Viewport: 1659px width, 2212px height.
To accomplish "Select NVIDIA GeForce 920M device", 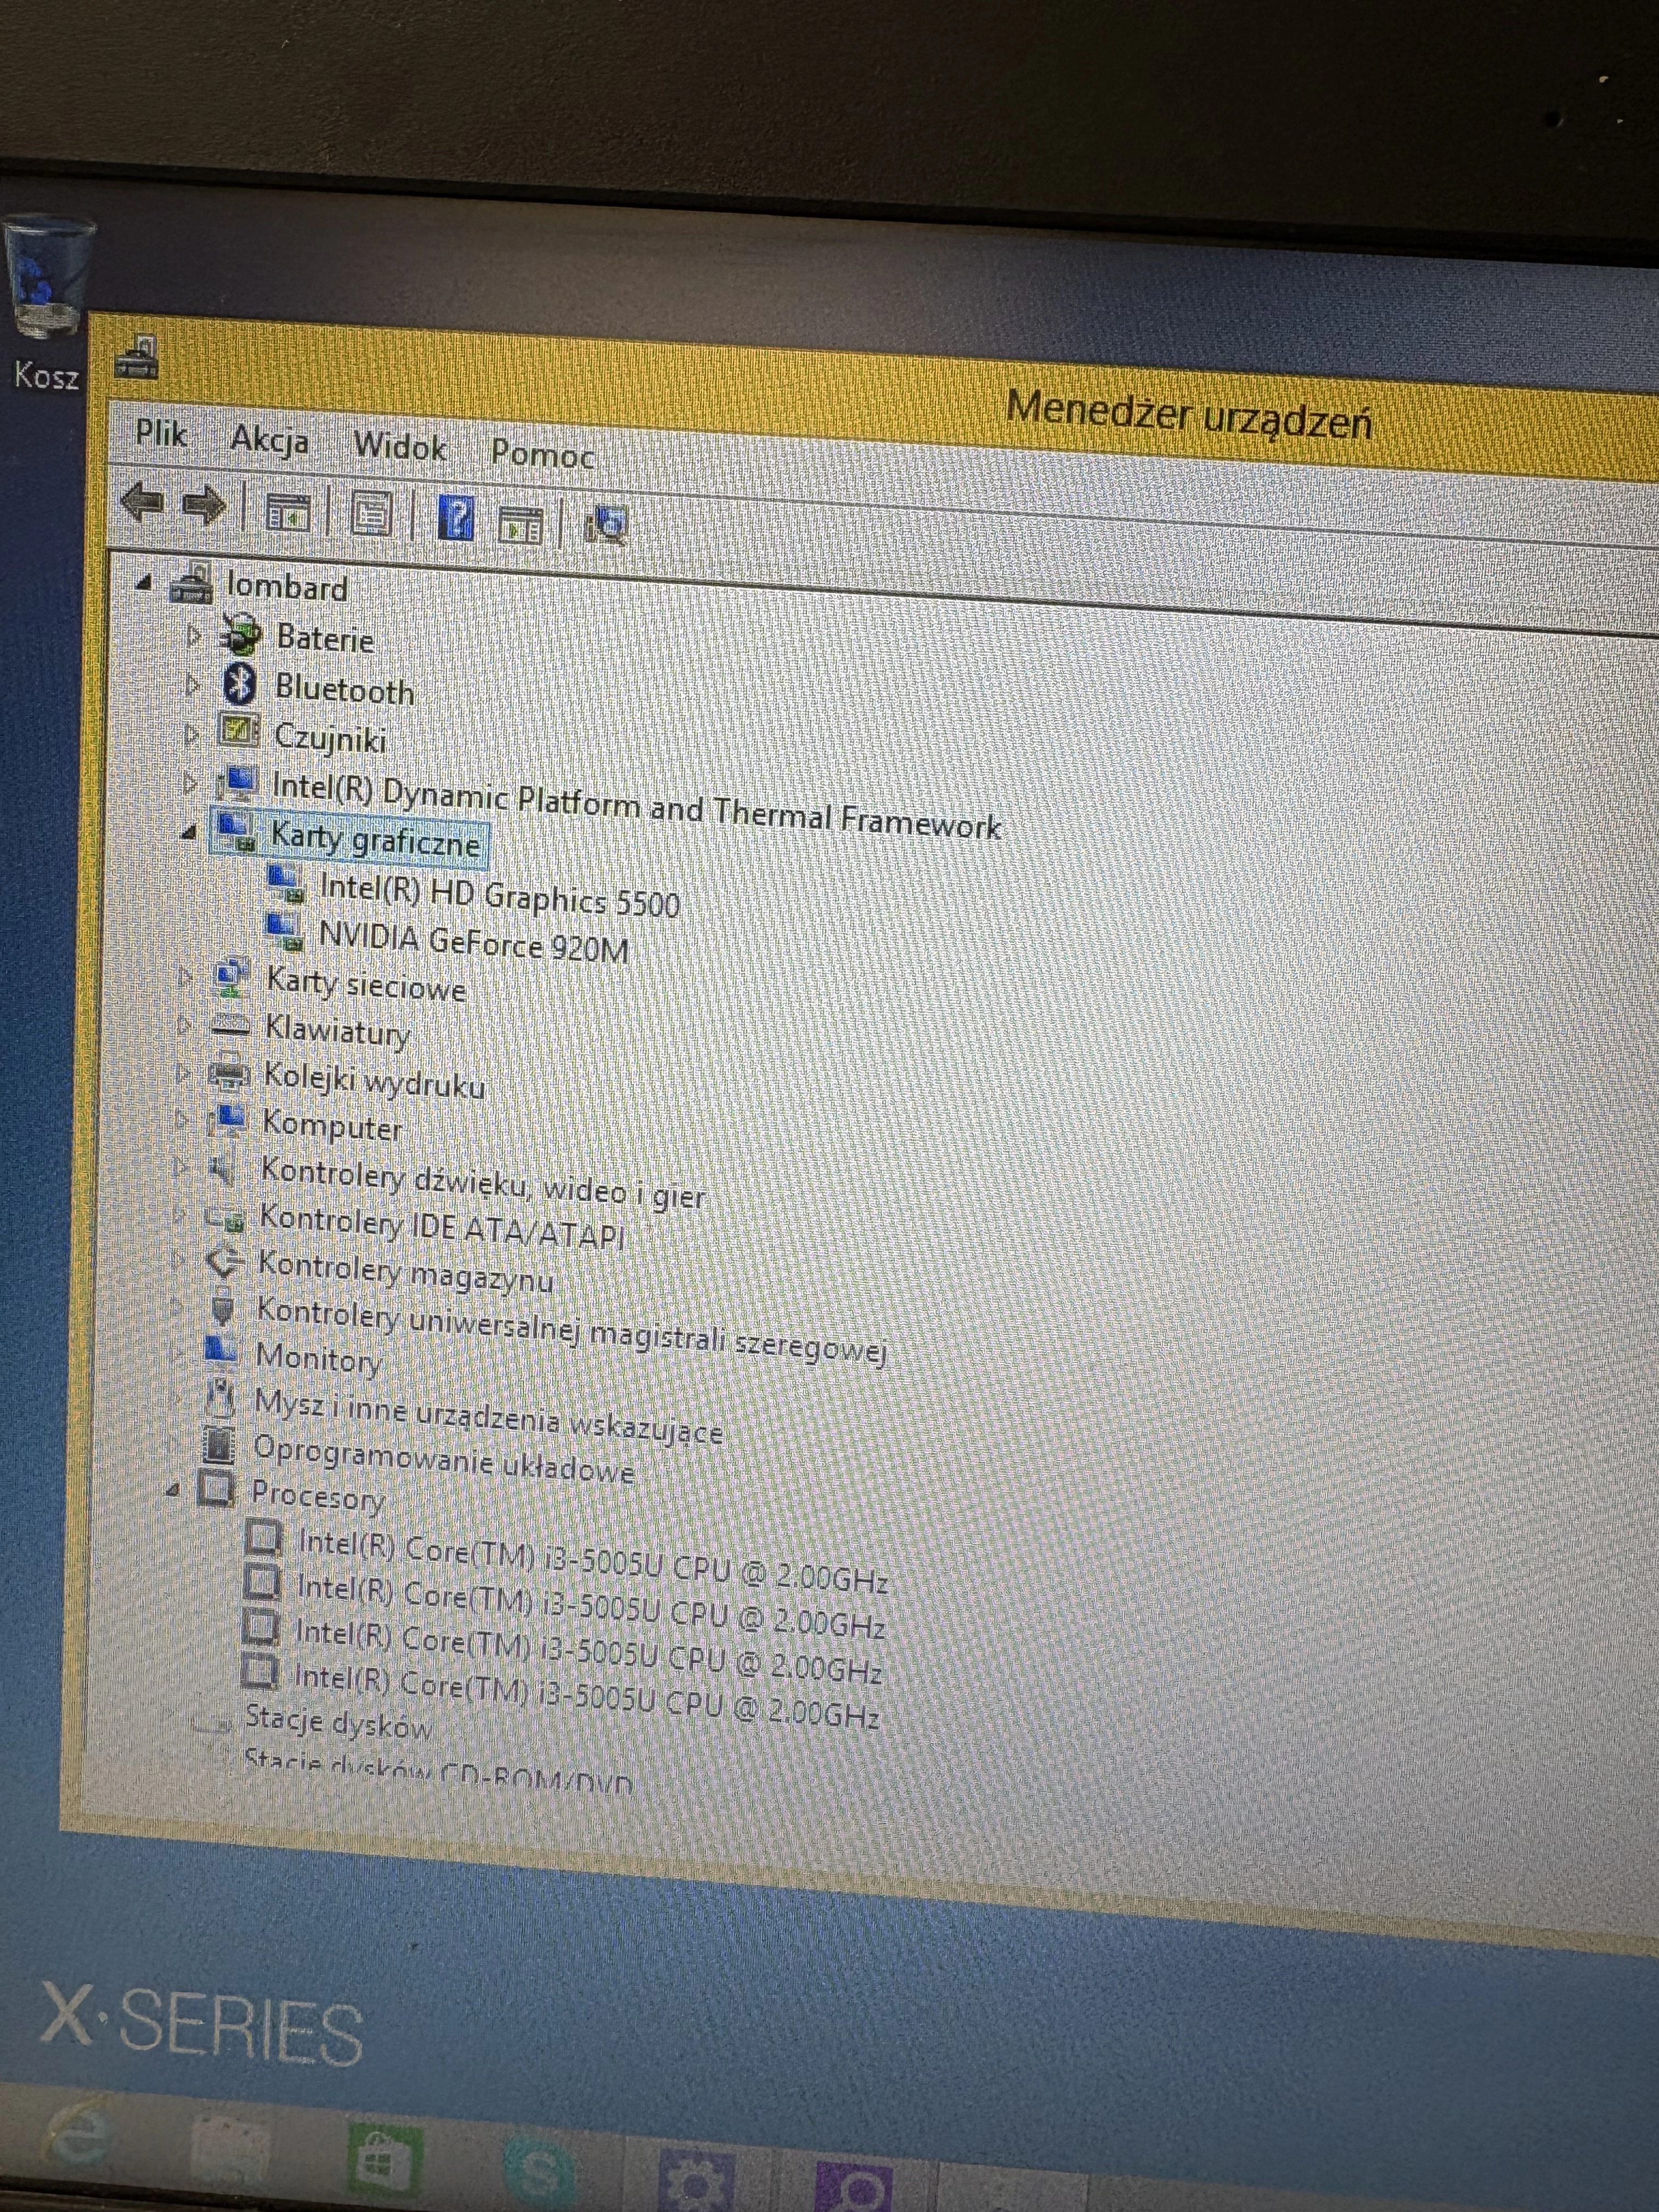I will click(x=473, y=942).
